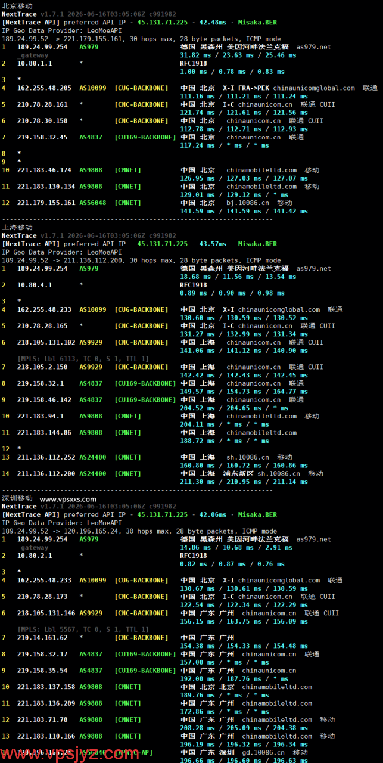Click the 北京移动 heading at the top

tap(17, 5)
